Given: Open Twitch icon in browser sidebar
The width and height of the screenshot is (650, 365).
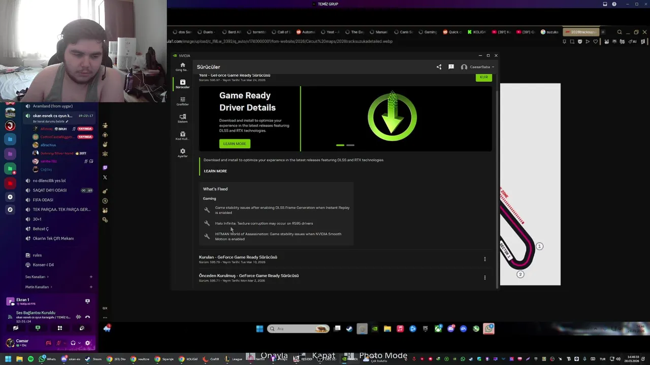Looking at the screenshot, I should 105,167.
